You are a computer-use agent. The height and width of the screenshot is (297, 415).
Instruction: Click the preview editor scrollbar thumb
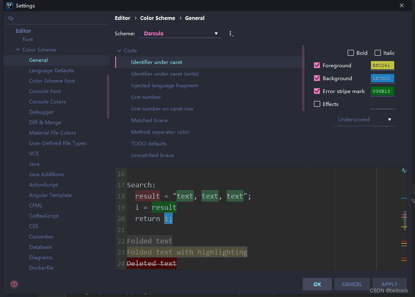coord(405,220)
